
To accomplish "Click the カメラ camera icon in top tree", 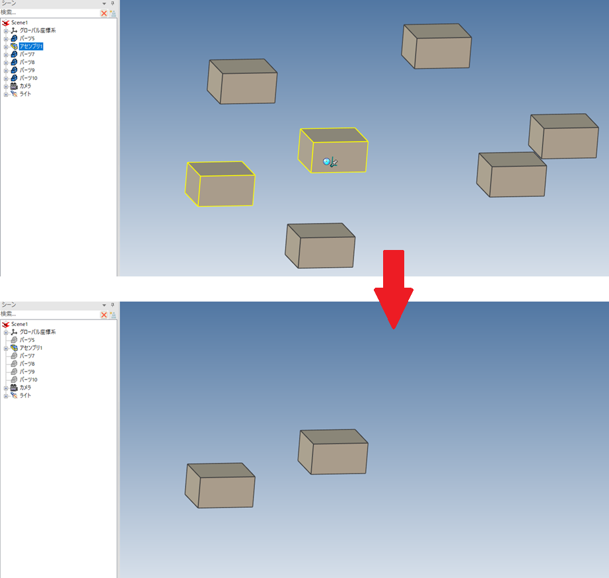I will [14, 86].
